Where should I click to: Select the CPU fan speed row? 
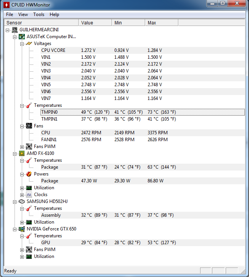(x=142, y=133)
